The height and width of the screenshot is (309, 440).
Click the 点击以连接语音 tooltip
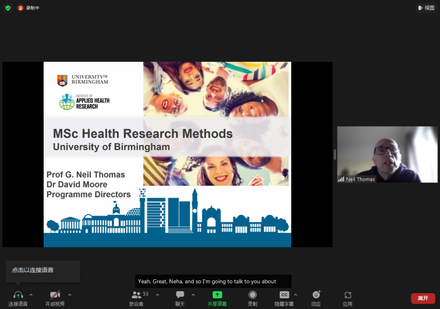[43, 271]
